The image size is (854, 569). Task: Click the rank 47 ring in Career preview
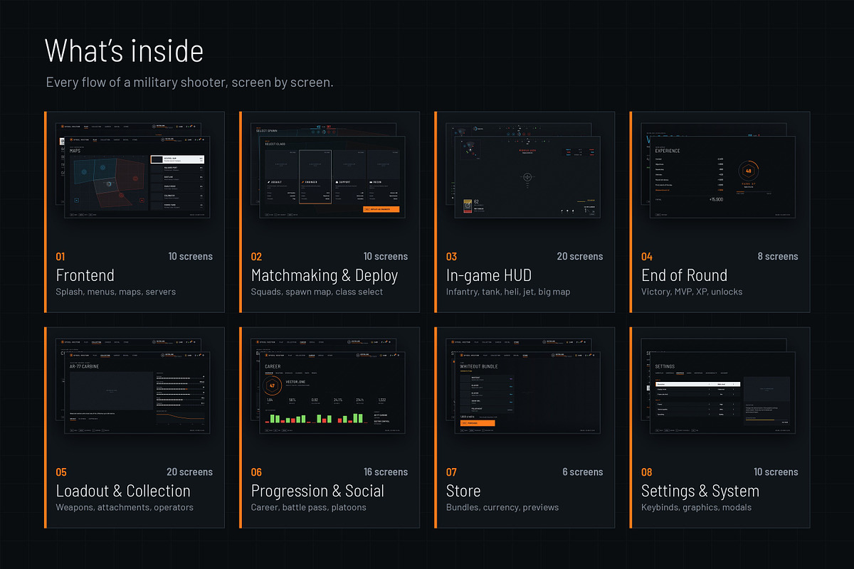coord(273,386)
